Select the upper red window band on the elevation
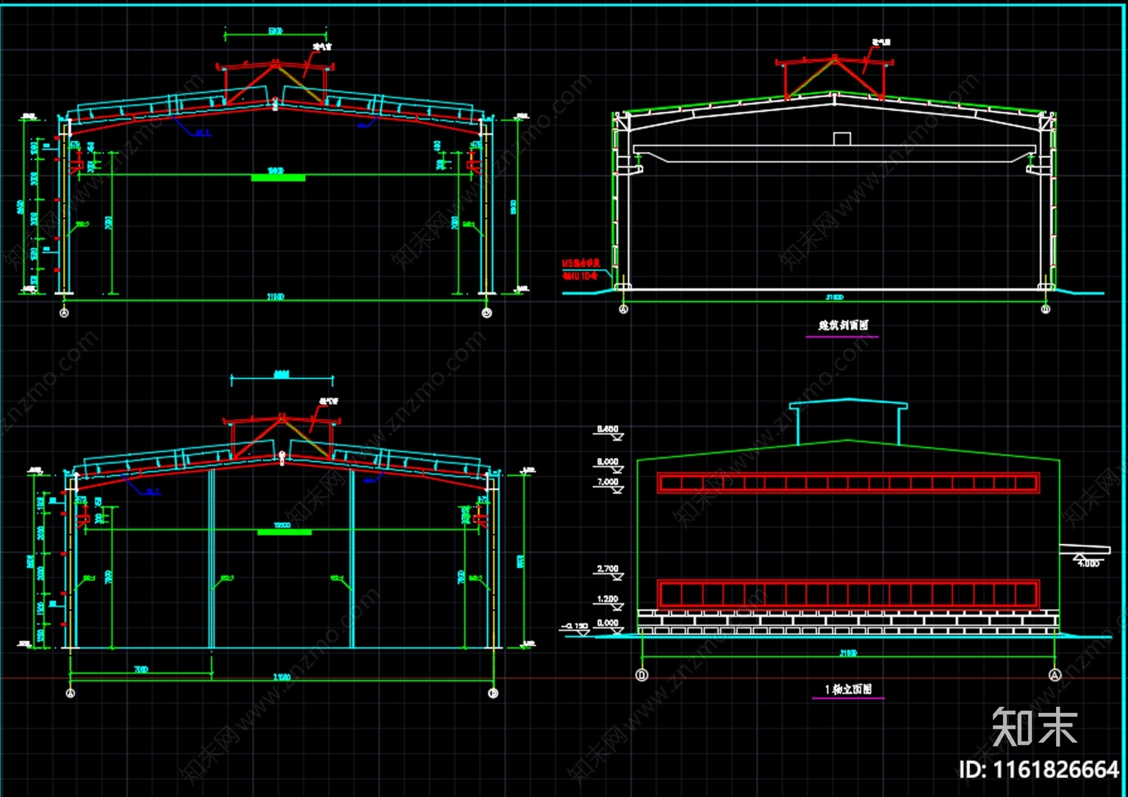Screen dimensions: 1128x797 pos(848,483)
